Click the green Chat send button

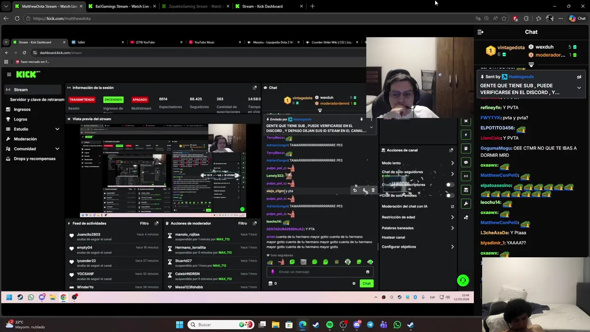pos(366,284)
